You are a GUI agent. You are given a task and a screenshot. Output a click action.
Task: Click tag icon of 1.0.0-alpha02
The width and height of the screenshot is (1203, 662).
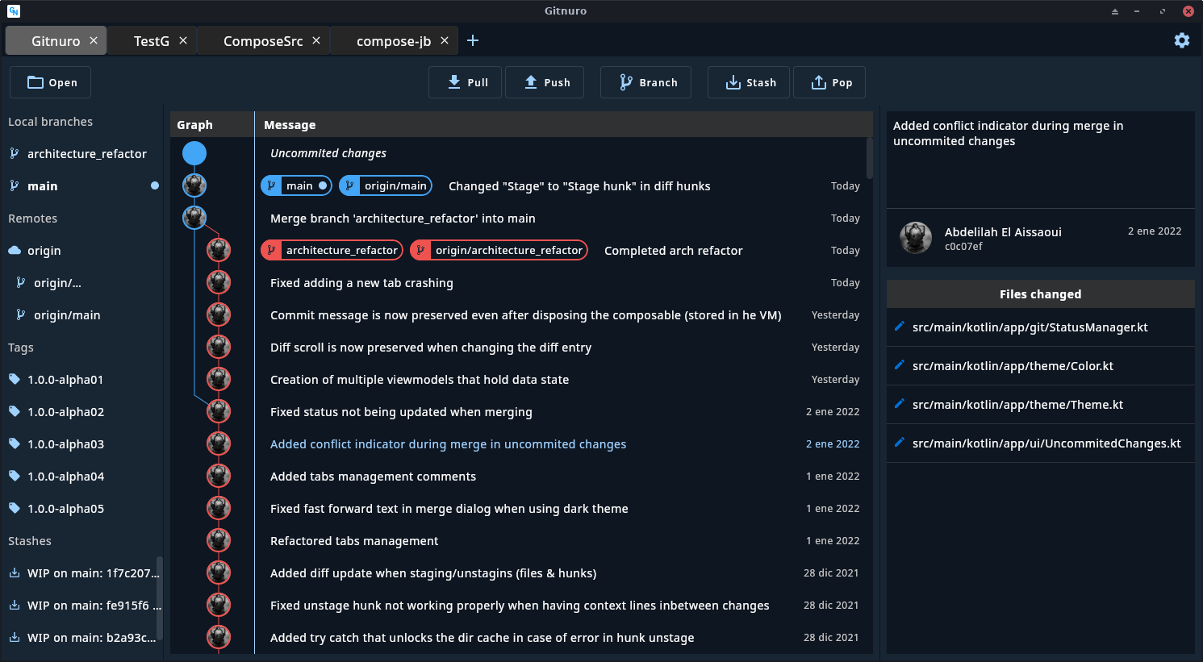click(15, 412)
